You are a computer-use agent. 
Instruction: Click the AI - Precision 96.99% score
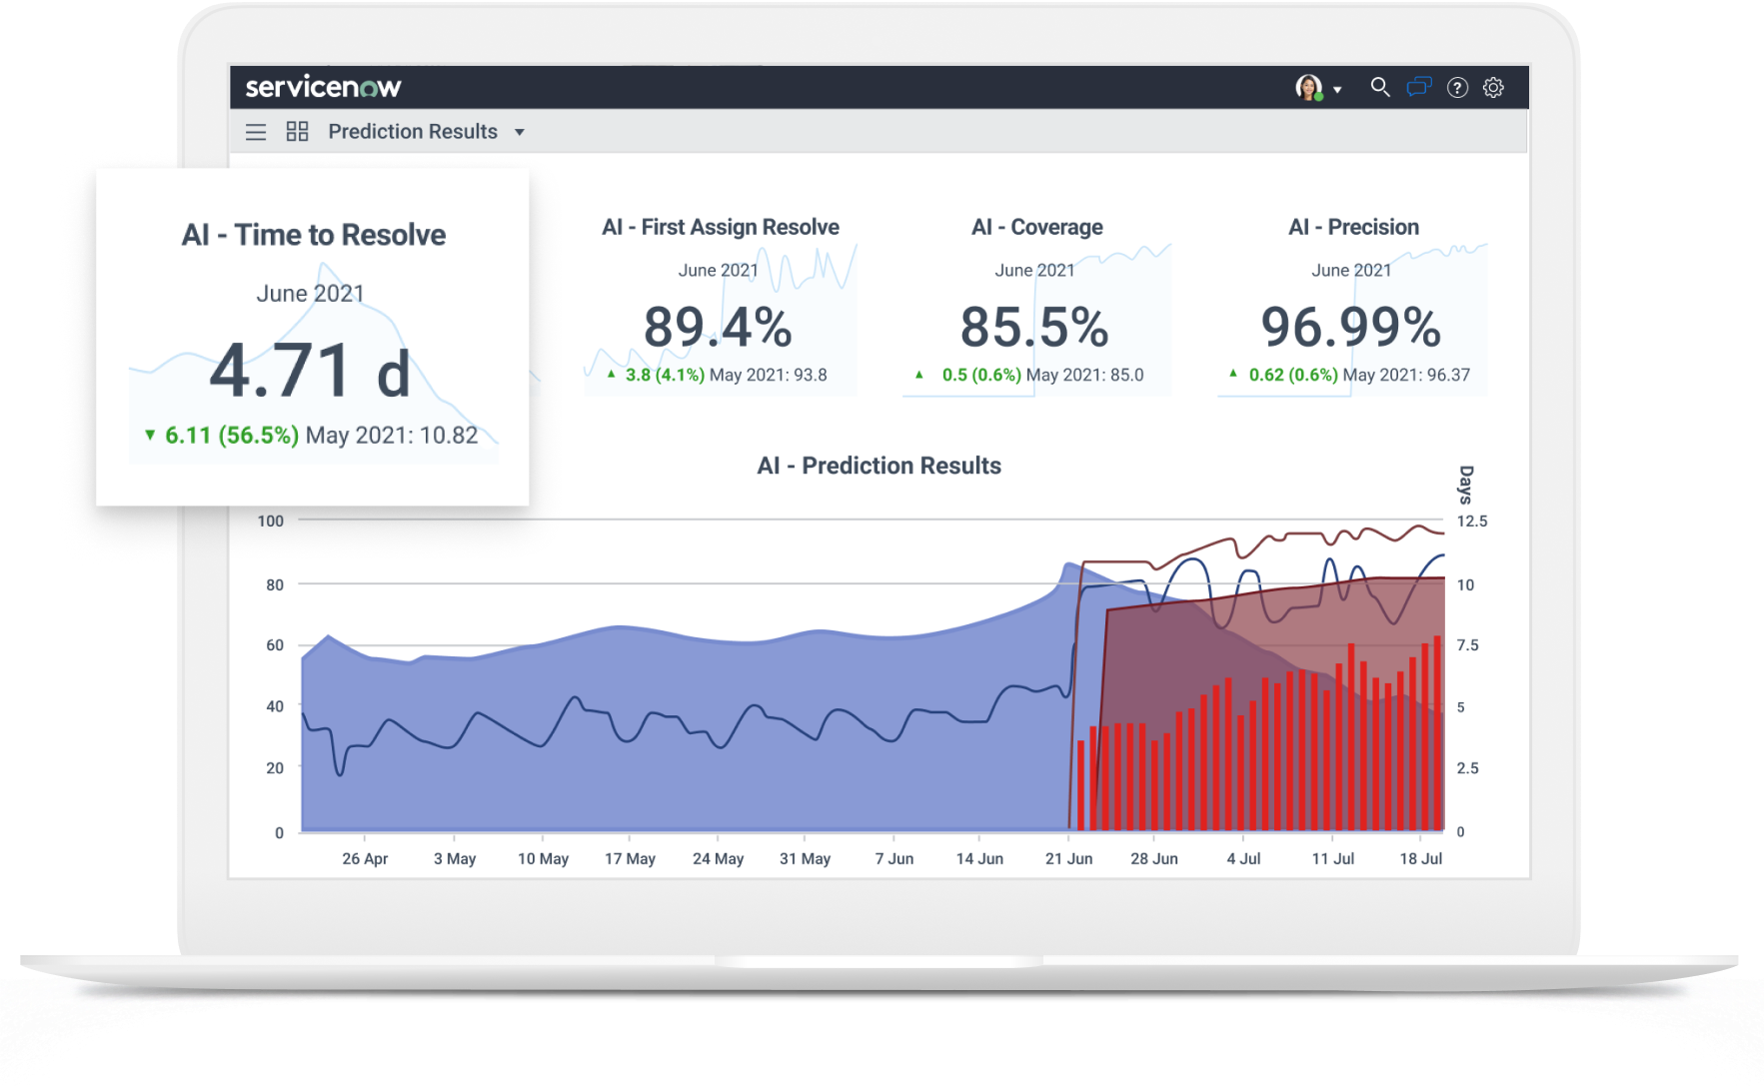[x=1350, y=328]
